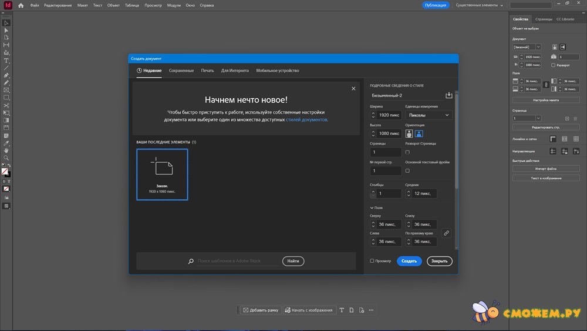587x331 pixels.
Task: Tick the Просмотр preview checkbox
Action: 372,261
